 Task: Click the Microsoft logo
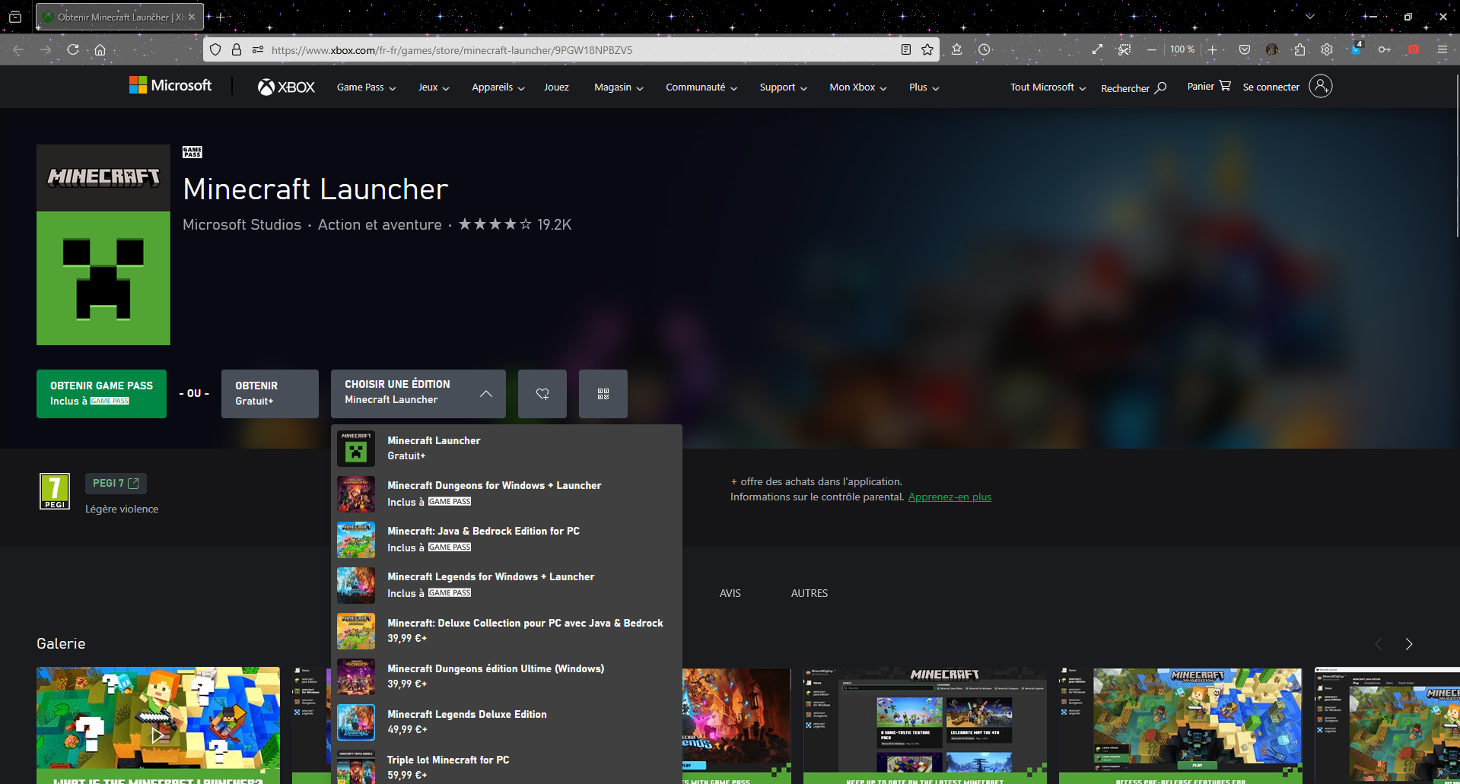pos(170,86)
